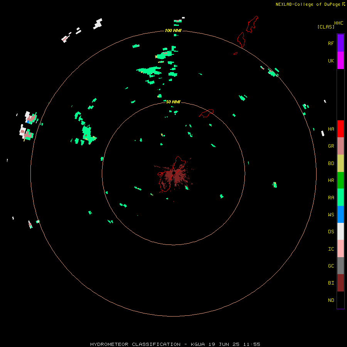Screen dimensions: 347x347
Task: Click the "HR" legend label
Action: [331, 180]
